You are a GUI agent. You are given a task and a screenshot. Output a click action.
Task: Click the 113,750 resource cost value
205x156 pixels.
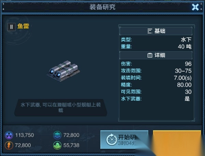(25, 135)
